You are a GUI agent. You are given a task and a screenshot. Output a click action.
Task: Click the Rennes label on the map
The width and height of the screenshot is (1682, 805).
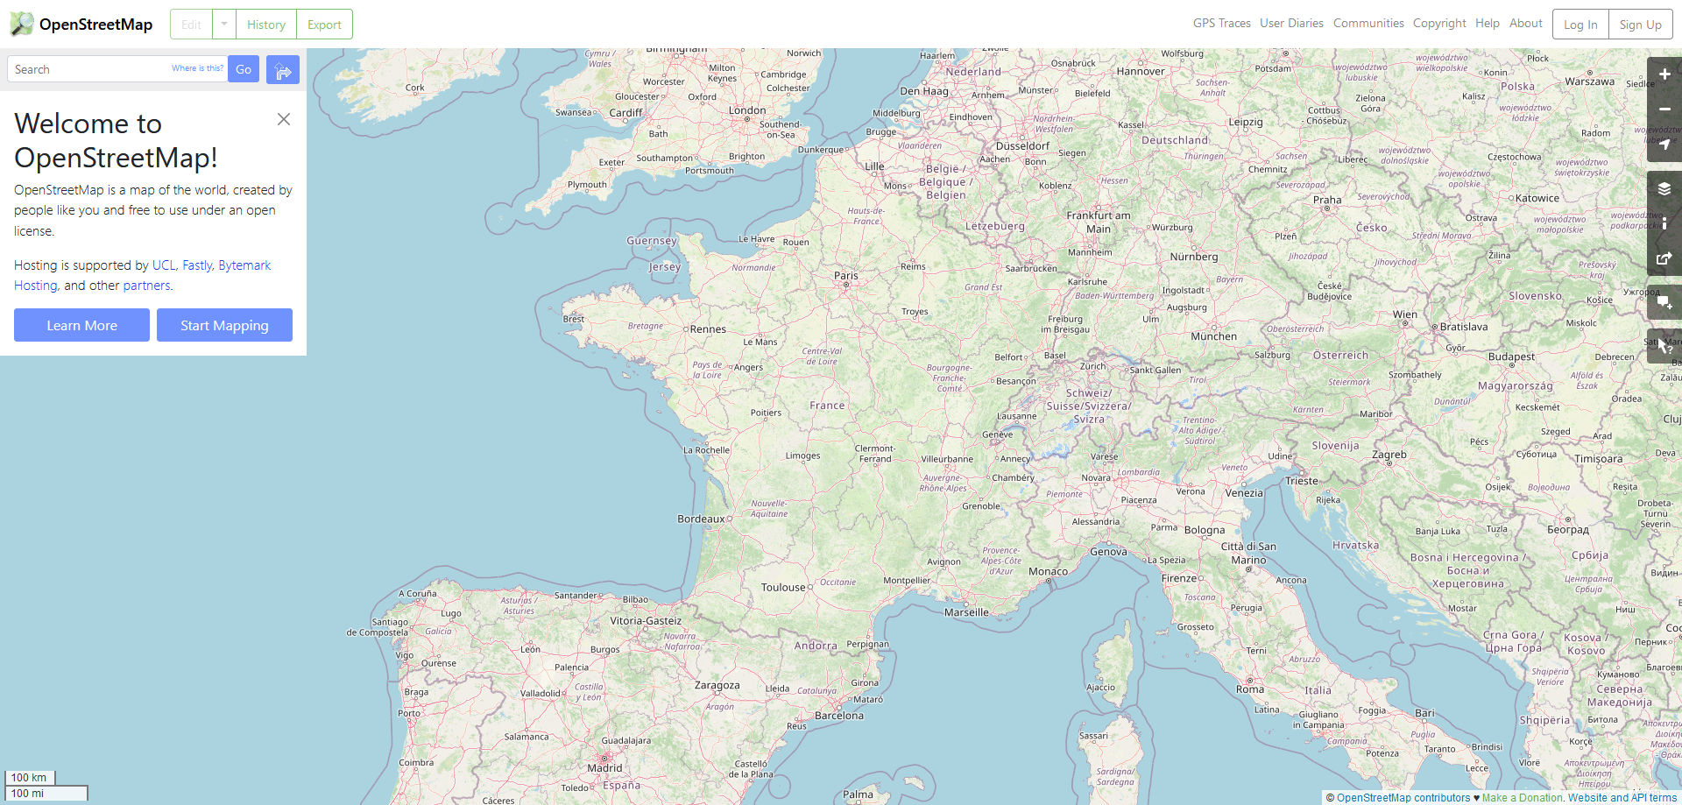click(708, 329)
